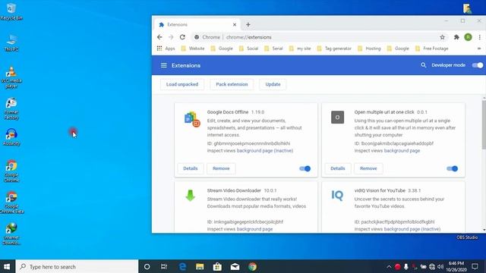Open the Hosting bookmarks folder
Screen dimensions: 486x273
click(369, 49)
